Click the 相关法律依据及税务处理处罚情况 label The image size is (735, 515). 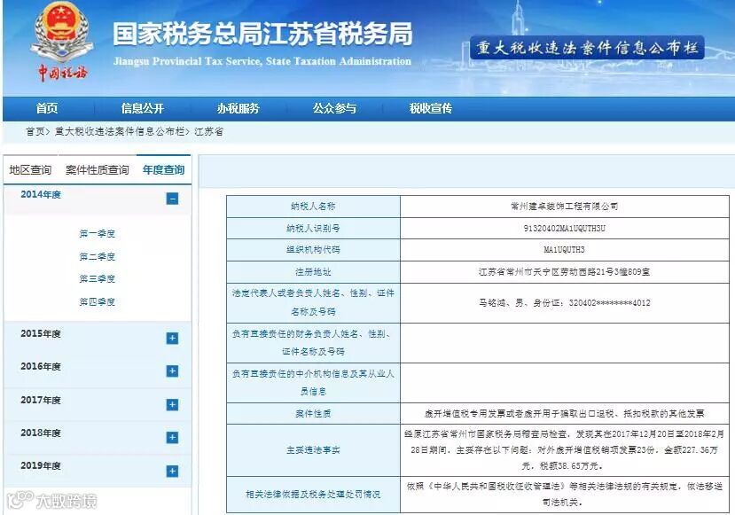coord(313,495)
